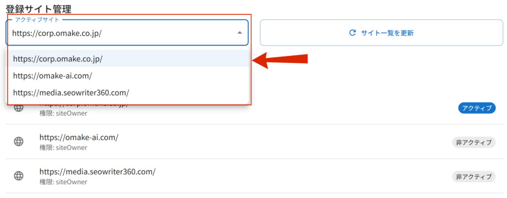Choose https://omake-ai.com/ in the dropdown list

pyautogui.click(x=128, y=76)
